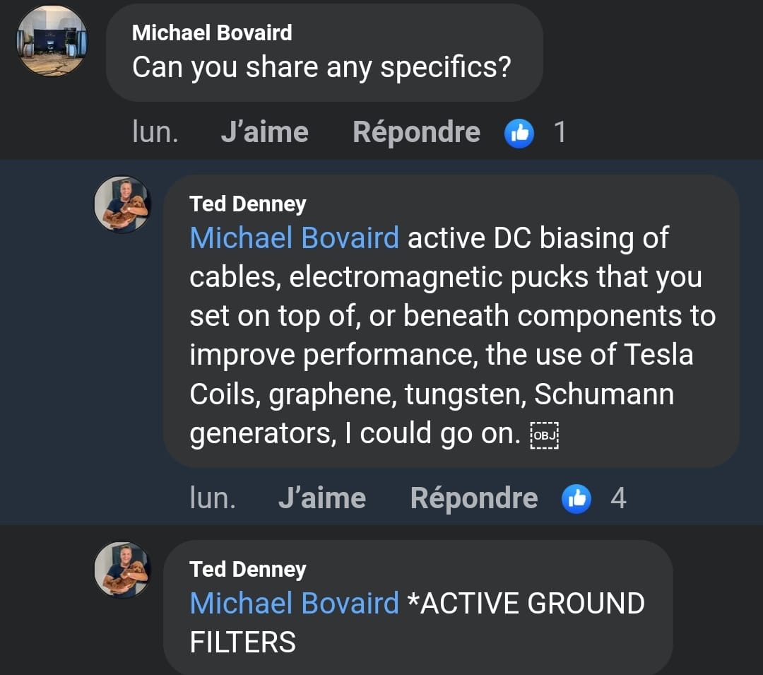Show who reacted via the count 1
The height and width of the screenshot is (675, 763).
(560, 133)
